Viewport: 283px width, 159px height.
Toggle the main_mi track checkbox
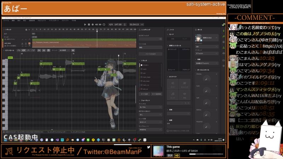142,85
